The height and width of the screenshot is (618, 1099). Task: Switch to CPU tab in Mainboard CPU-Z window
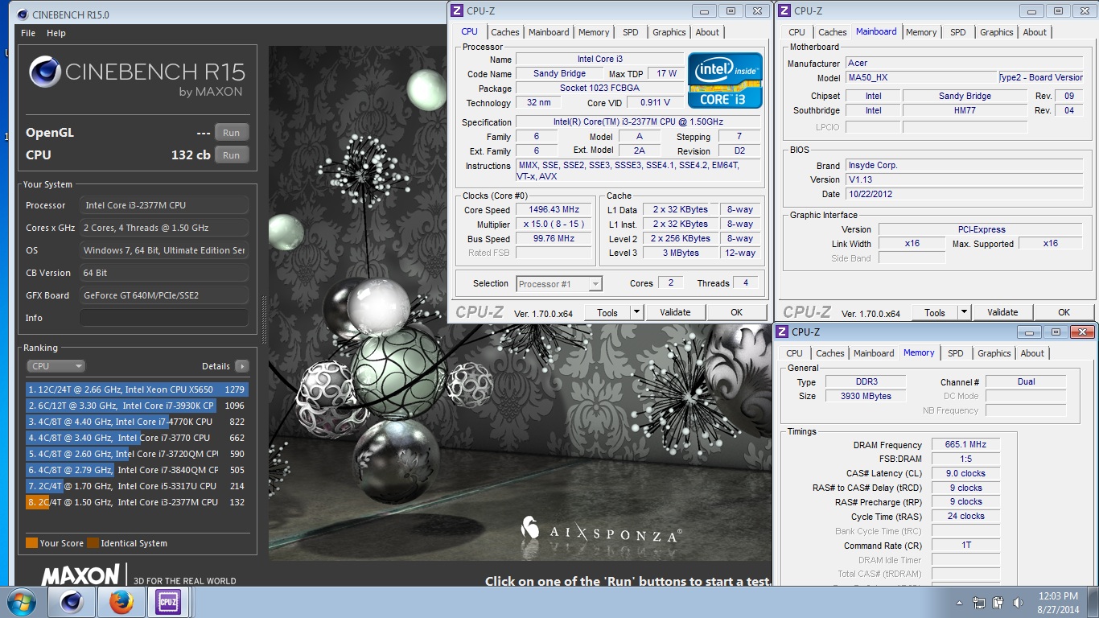pos(797,32)
